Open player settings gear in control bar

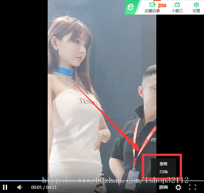click(x=178, y=187)
